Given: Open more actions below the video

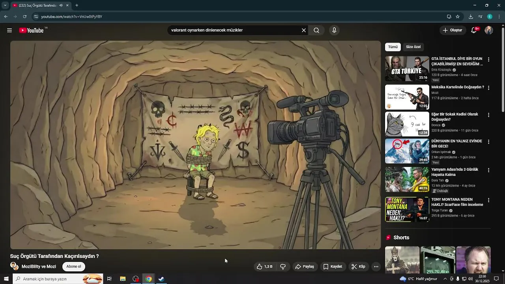Looking at the screenshot, I should (376, 267).
